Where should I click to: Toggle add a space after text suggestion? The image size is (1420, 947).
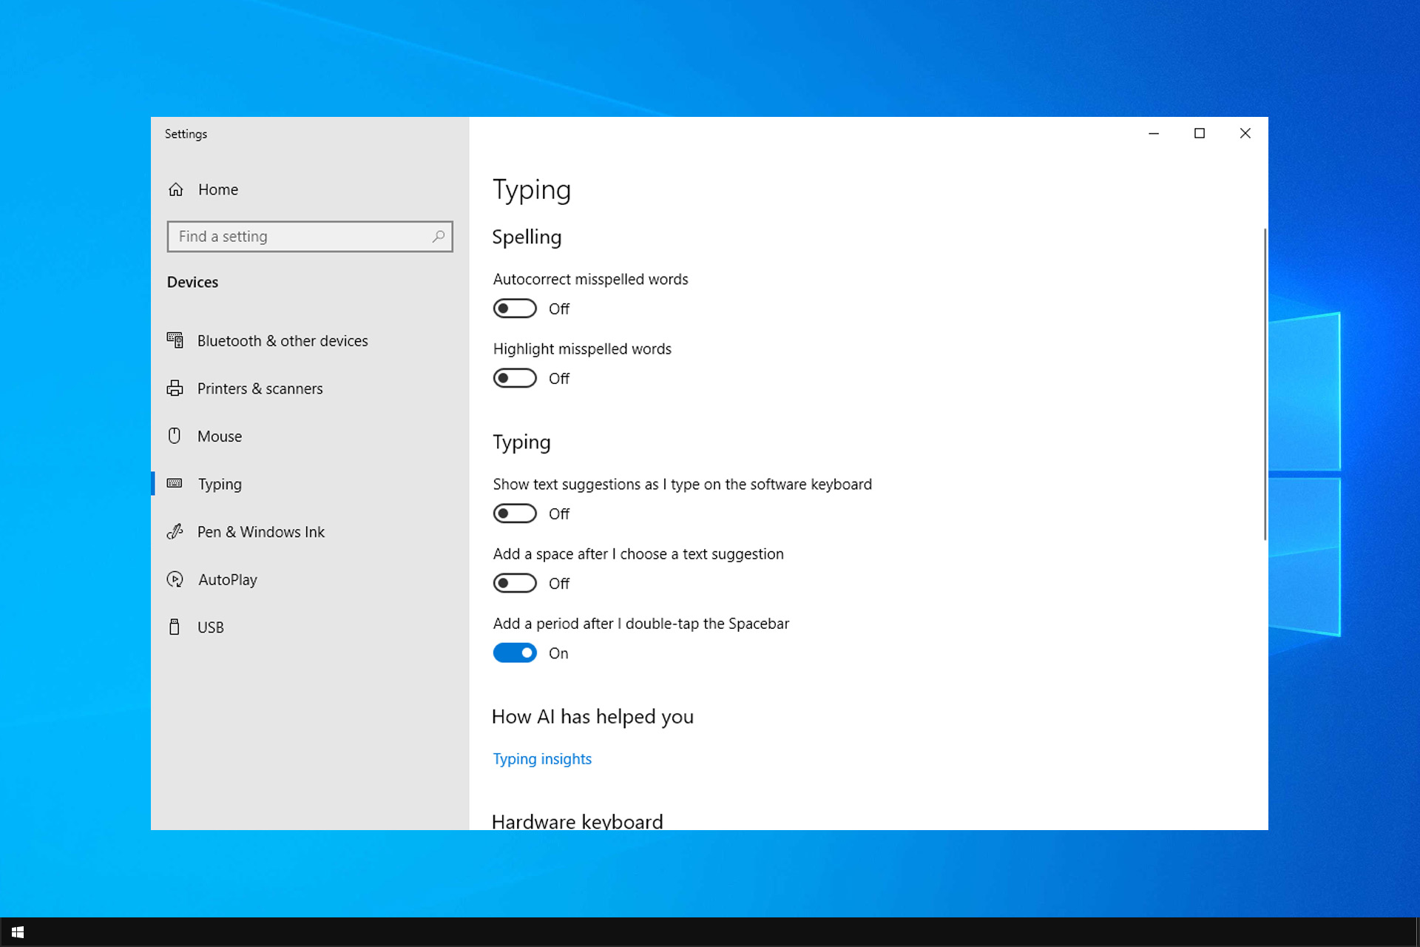(x=515, y=583)
